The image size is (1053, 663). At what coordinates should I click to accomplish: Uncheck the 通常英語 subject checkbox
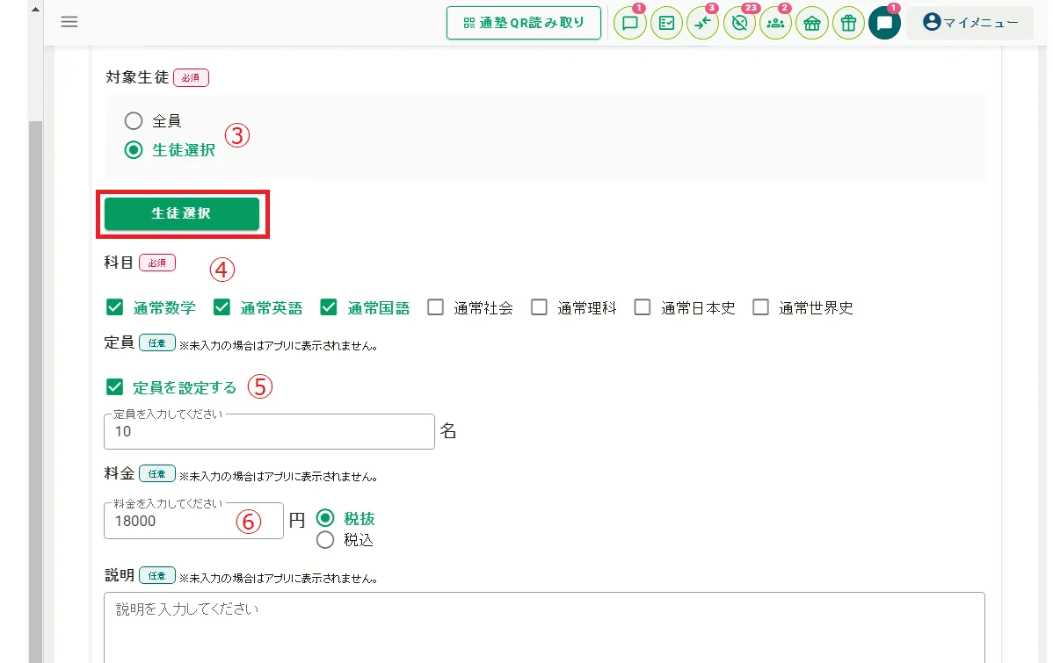(x=221, y=307)
